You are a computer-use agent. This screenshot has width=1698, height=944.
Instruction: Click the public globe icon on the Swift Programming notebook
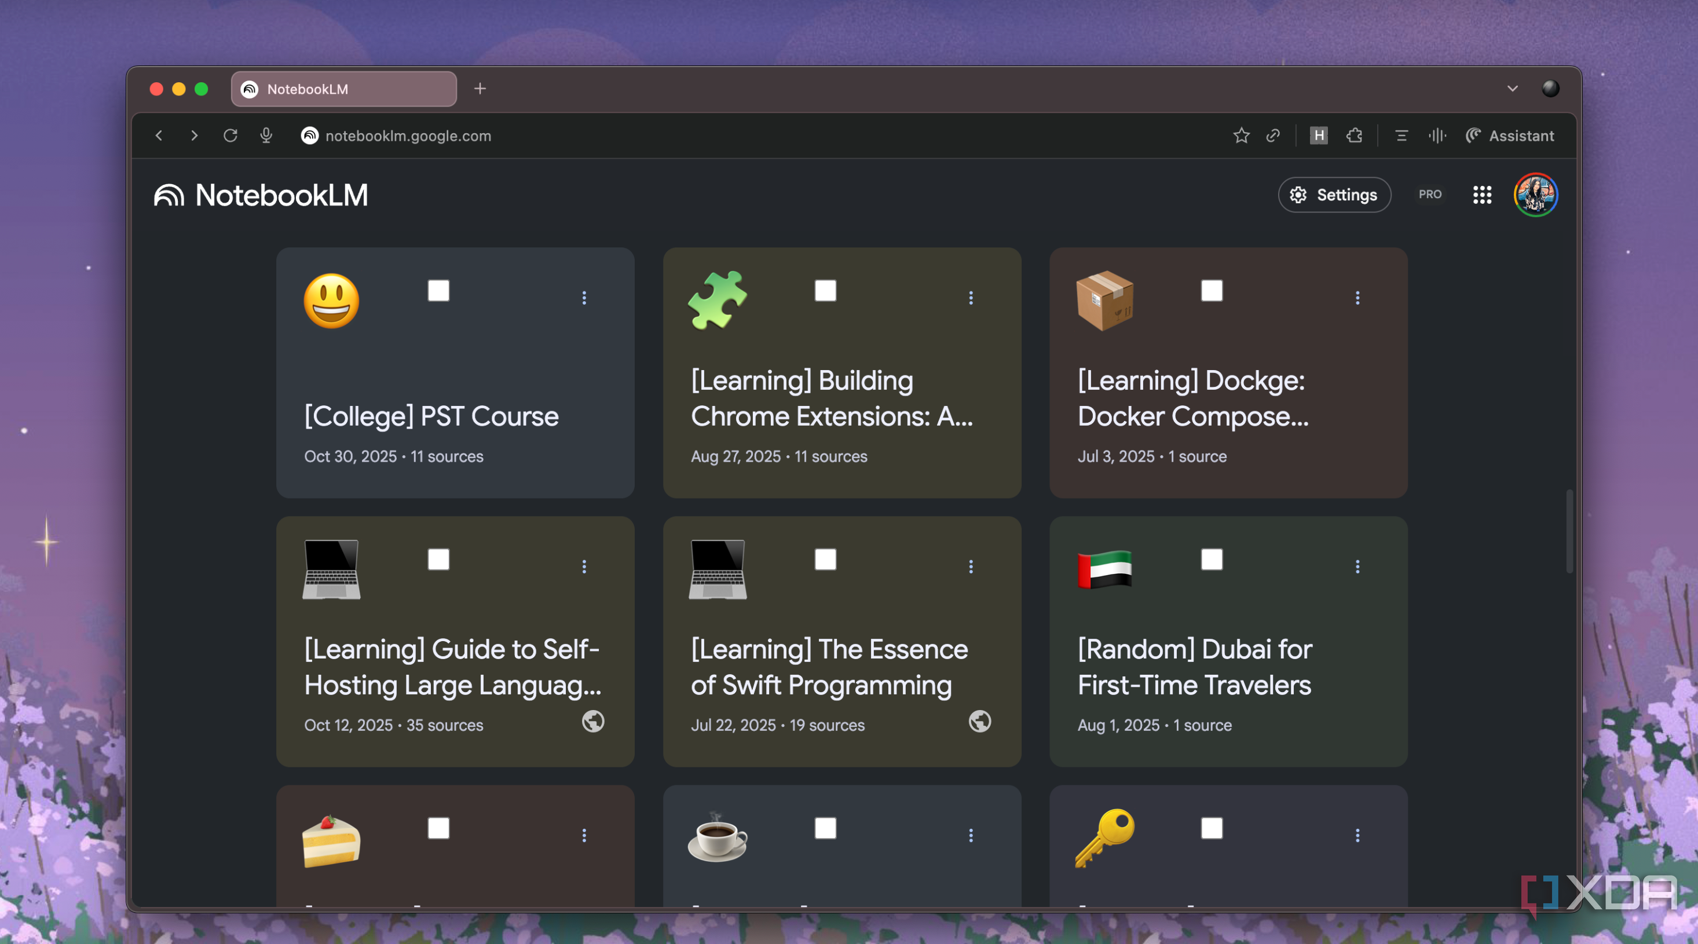coord(979,721)
